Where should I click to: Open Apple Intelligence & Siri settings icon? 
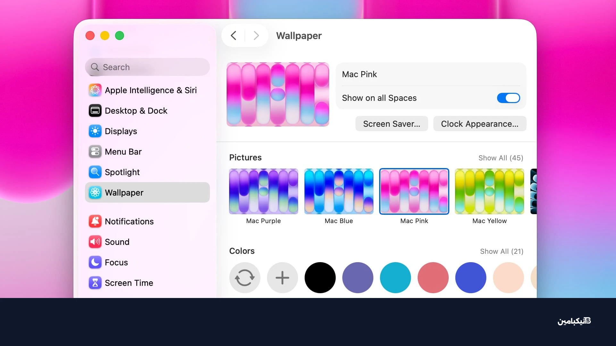[x=95, y=90]
